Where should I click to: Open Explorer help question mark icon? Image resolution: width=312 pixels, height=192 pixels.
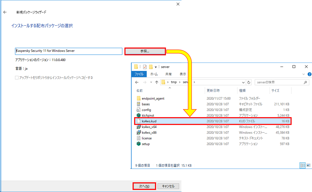(310, 74)
